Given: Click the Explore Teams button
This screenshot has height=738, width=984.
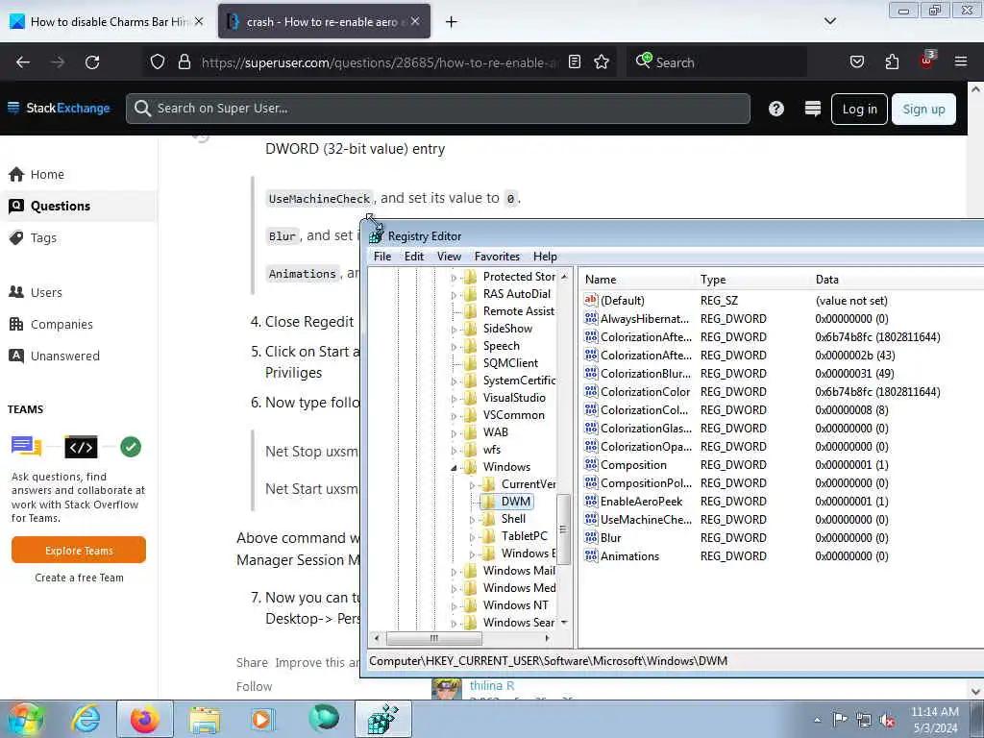Looking at the screenshot, I should point(79,551).
